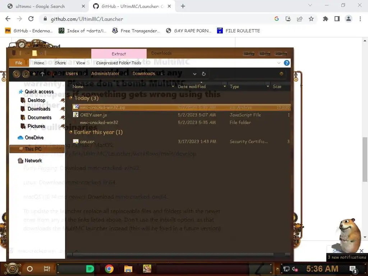The height and width of the screenshot is (276, 368).
Task: Open the Index of ~dartz bookmark
Action: tap(82, 31)
